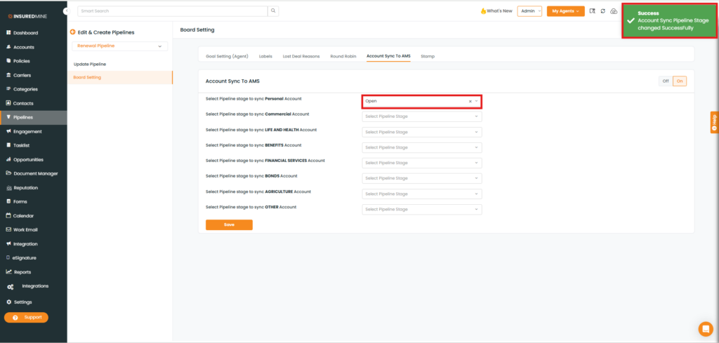
Task: Open the Help side tab
Action: pos(714,122)
